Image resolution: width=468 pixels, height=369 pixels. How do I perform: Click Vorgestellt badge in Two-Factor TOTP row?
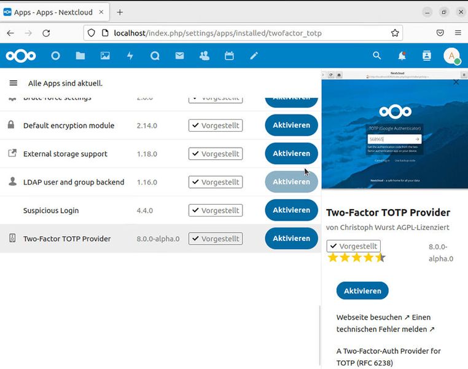[216, 239]
